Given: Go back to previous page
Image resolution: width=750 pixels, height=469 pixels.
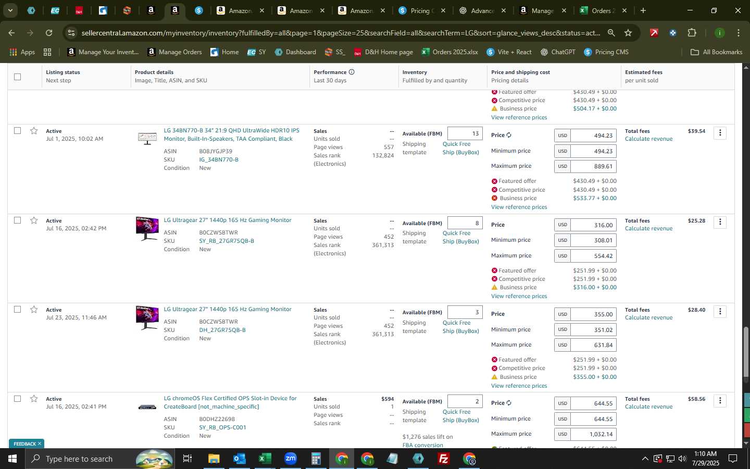Looking at the screenshot, I should 11,33.
